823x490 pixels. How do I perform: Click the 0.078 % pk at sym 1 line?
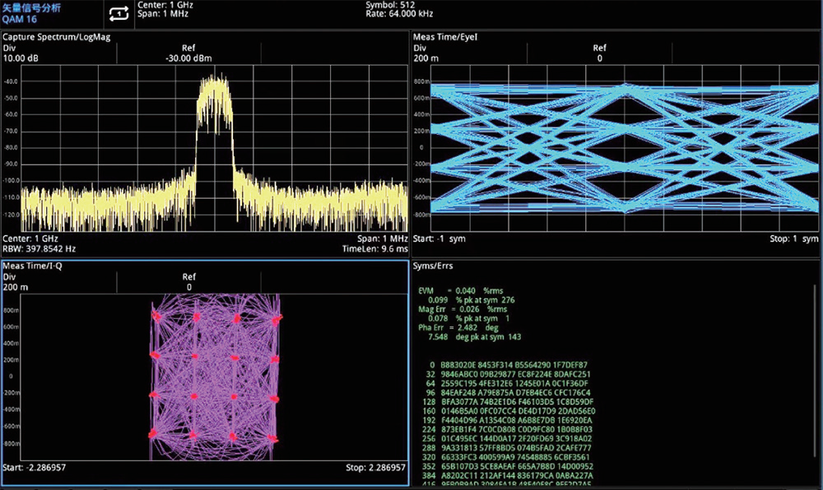tap(469, 319)
